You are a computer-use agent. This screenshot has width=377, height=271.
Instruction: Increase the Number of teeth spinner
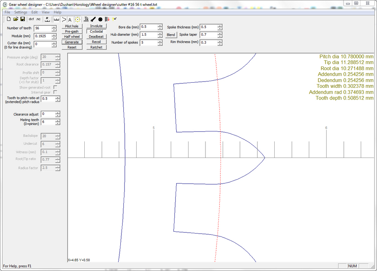[54, 26]
